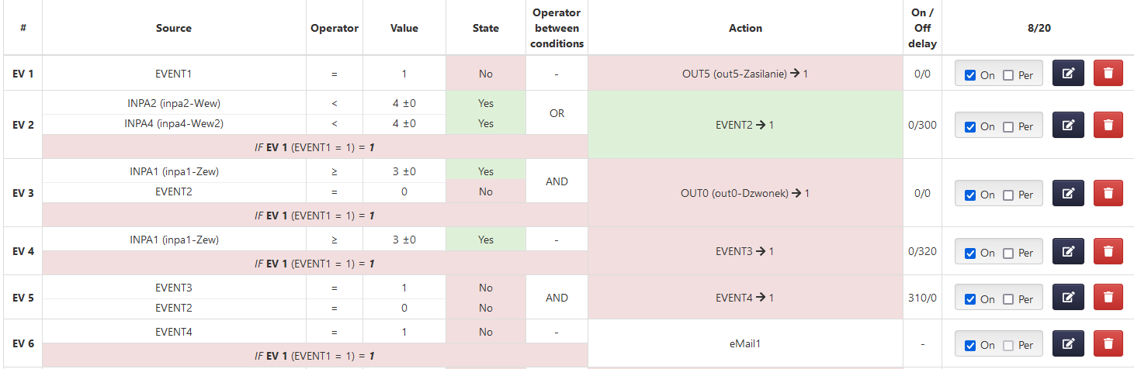
Task: Delete the EV 3 event row
Action: pos(1108,194)
